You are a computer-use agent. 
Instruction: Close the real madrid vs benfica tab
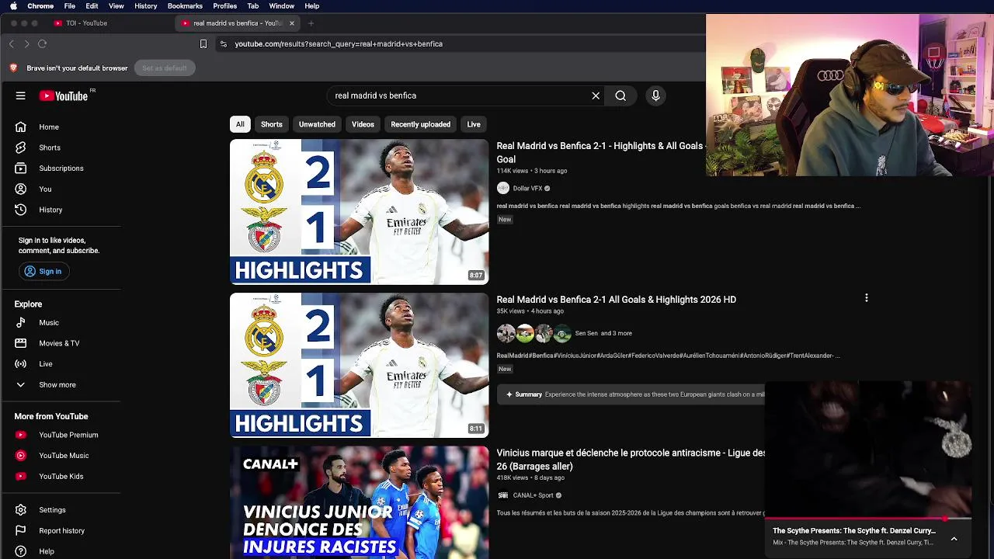(292, 23)
